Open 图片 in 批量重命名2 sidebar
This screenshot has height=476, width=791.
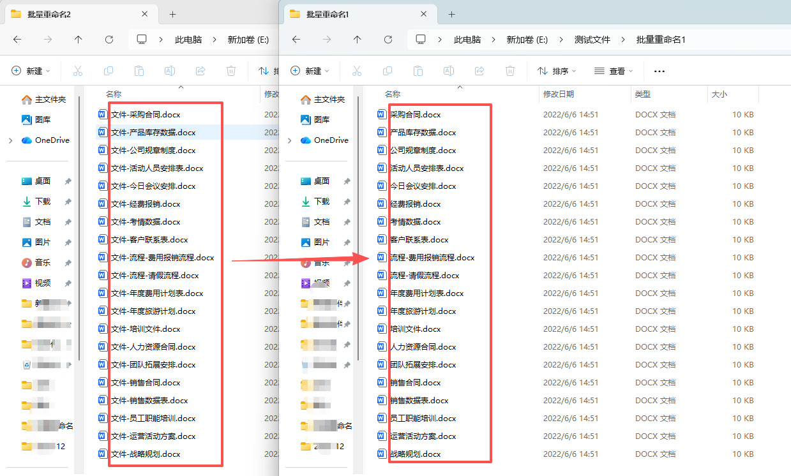click(x=37, y=242)
